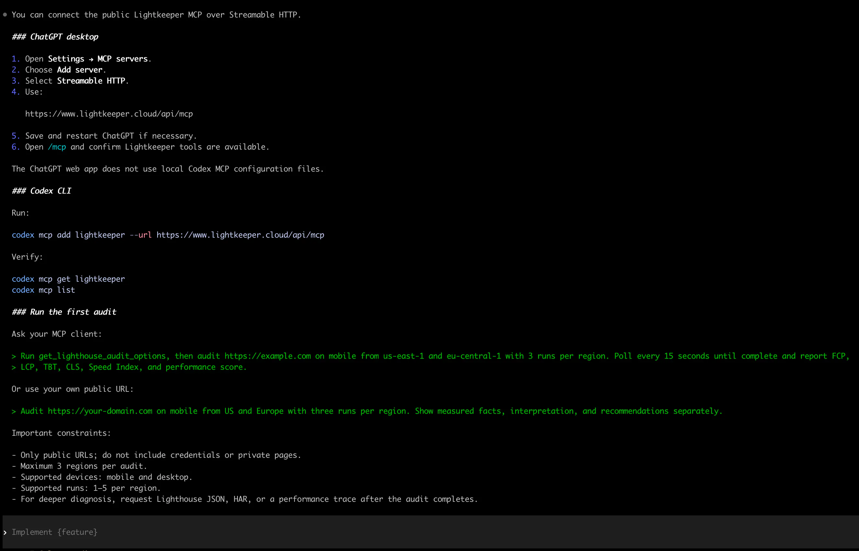Click the prompt chevron beside the input
Screen dimensions: 859x551
(5, 533)
